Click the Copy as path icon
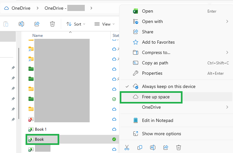Image resolution: width=233 pixels, height=153 pixels. tap(136, 63)
